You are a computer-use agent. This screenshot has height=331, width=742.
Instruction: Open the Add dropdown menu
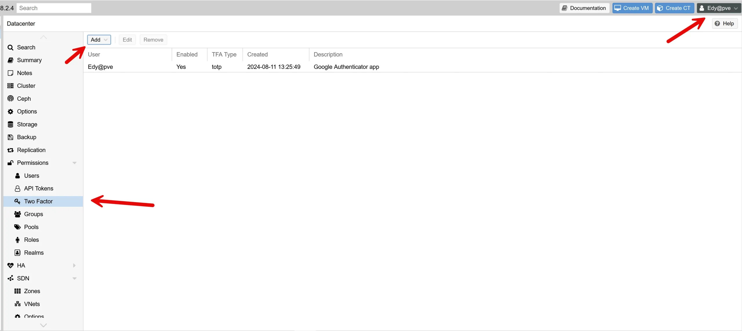click(x=99, y=40)
